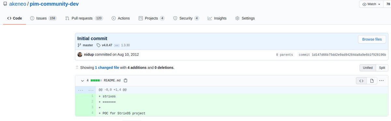The image size is (391, 121).
Task: Open the 1.3.30 tag link
Action: [126, 45]
